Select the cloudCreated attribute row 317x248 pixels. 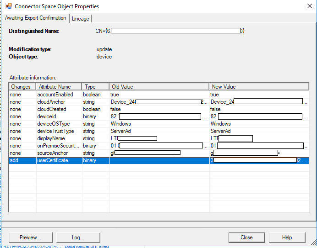159,109
